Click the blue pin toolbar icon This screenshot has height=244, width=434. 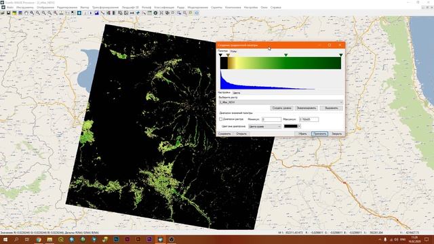[138, 13]
